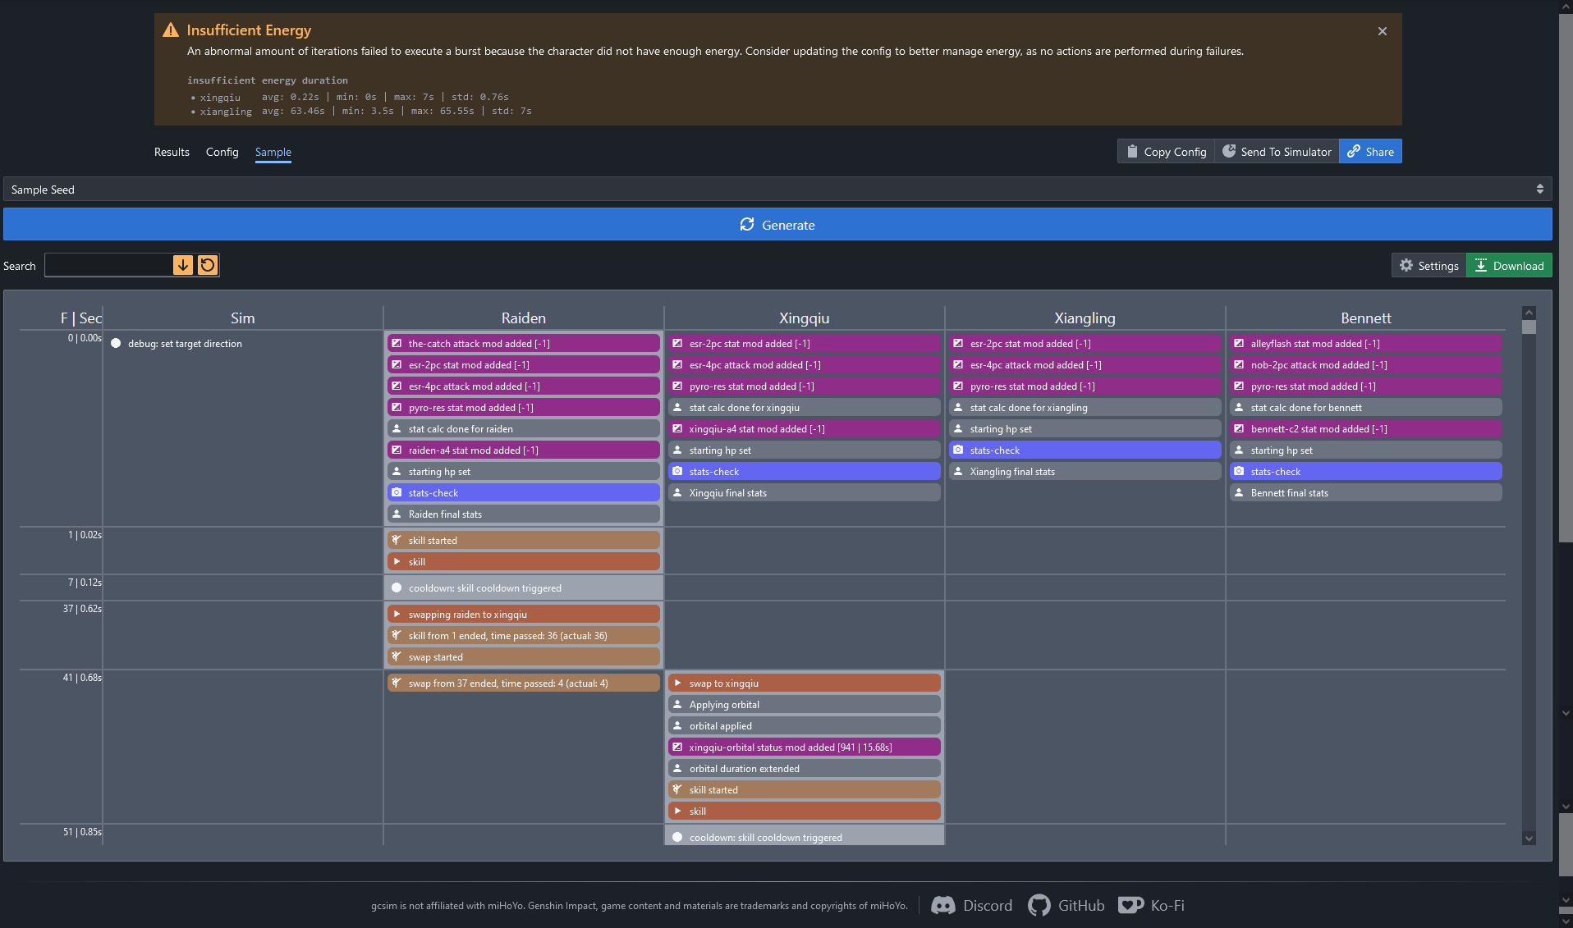Image resolution: width=1573 pixels, height=928 pixels.
Task: Select Raiden's stats-check log entry
Action: (523, 493)
